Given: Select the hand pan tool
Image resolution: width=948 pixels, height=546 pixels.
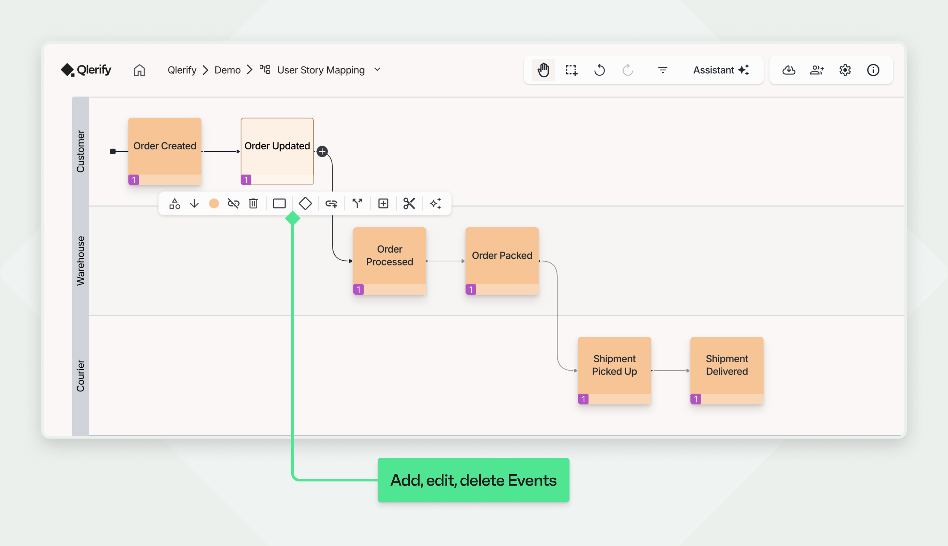Looking at the screenshot, I should coord(543,70).
